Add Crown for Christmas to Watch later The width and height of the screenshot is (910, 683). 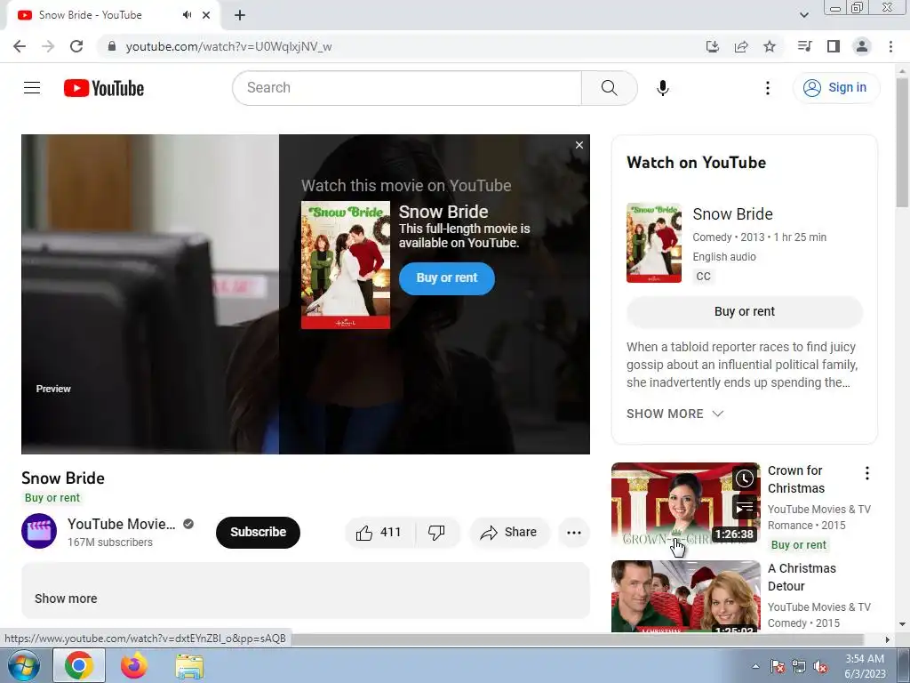[745, 478]
